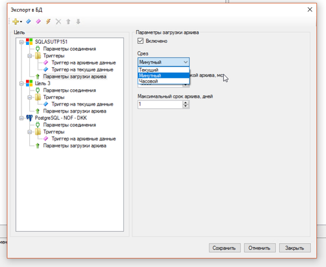This screenshot has width=326, height=267.
Task: Click pink diamond icon in PostgreSQL triggers
Action: click(46, 139)
